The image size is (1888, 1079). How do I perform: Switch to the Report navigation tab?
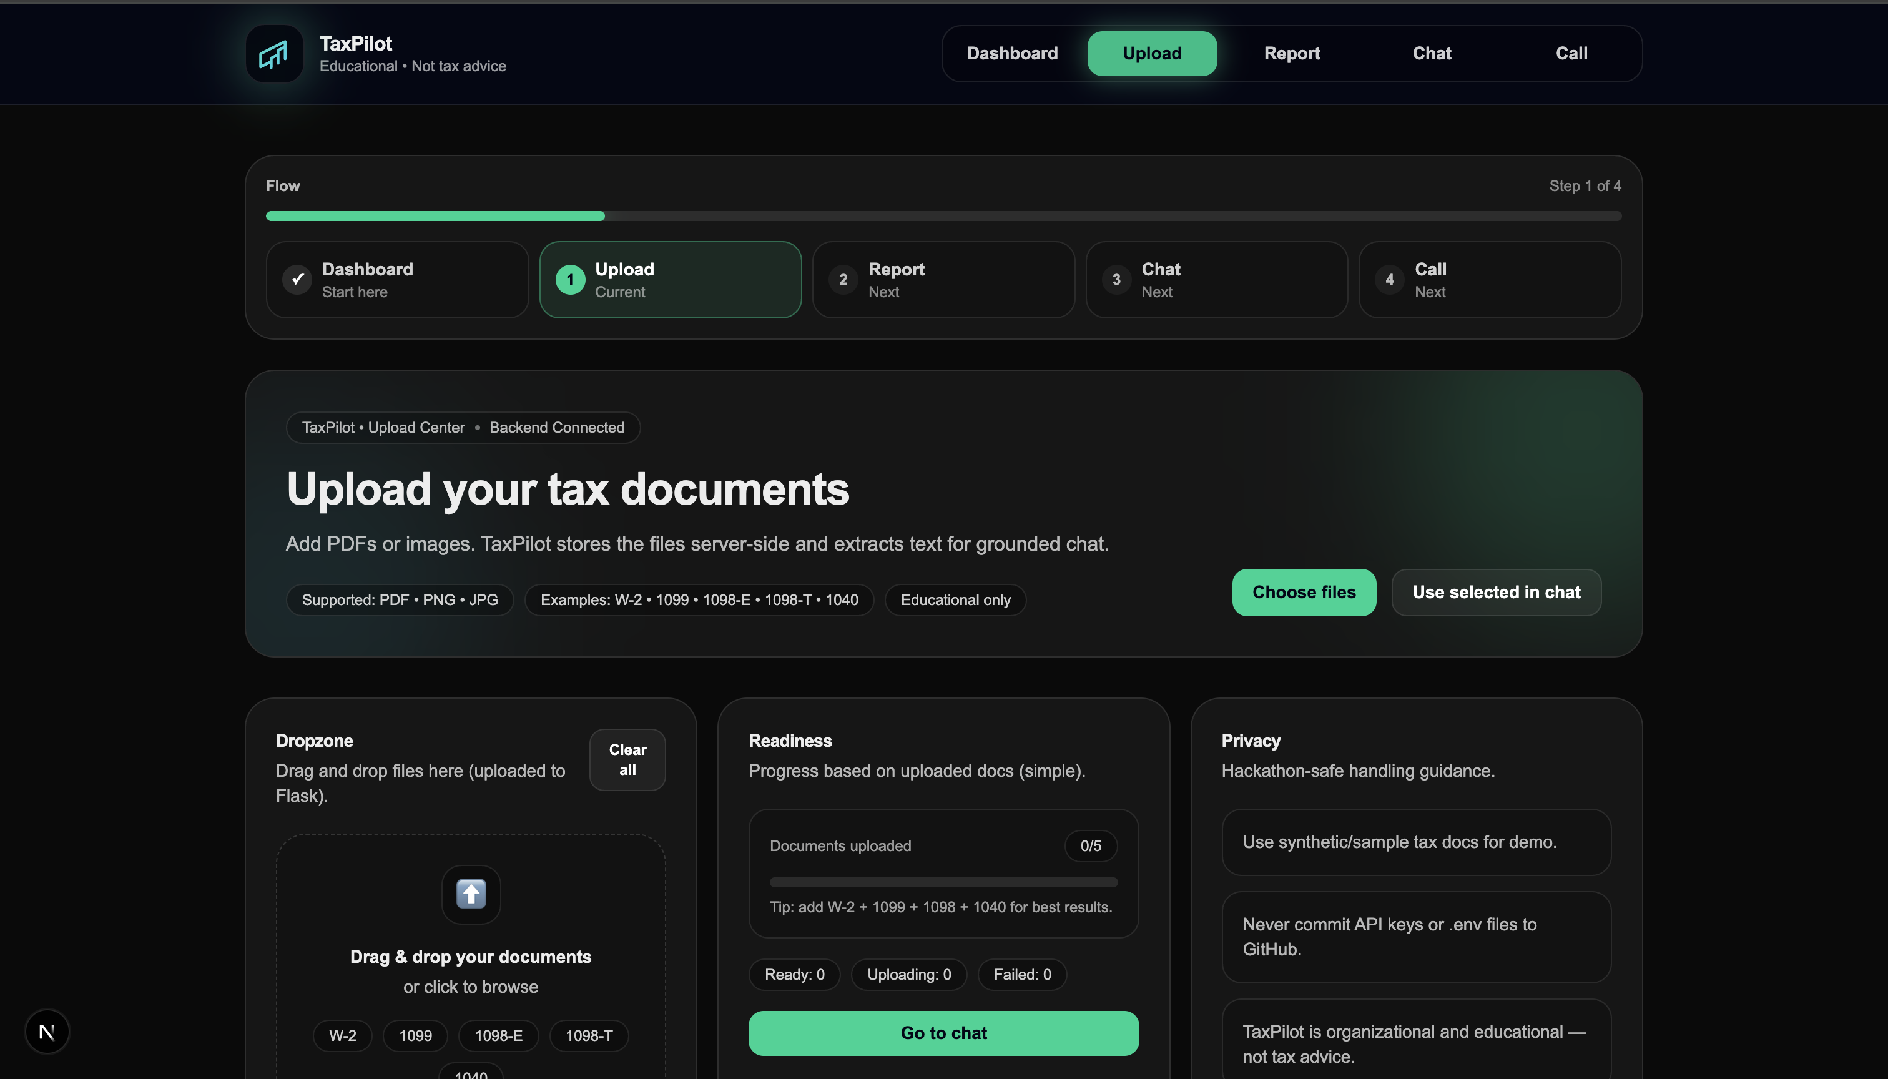pyautogui.click(x=1292, y=53)
